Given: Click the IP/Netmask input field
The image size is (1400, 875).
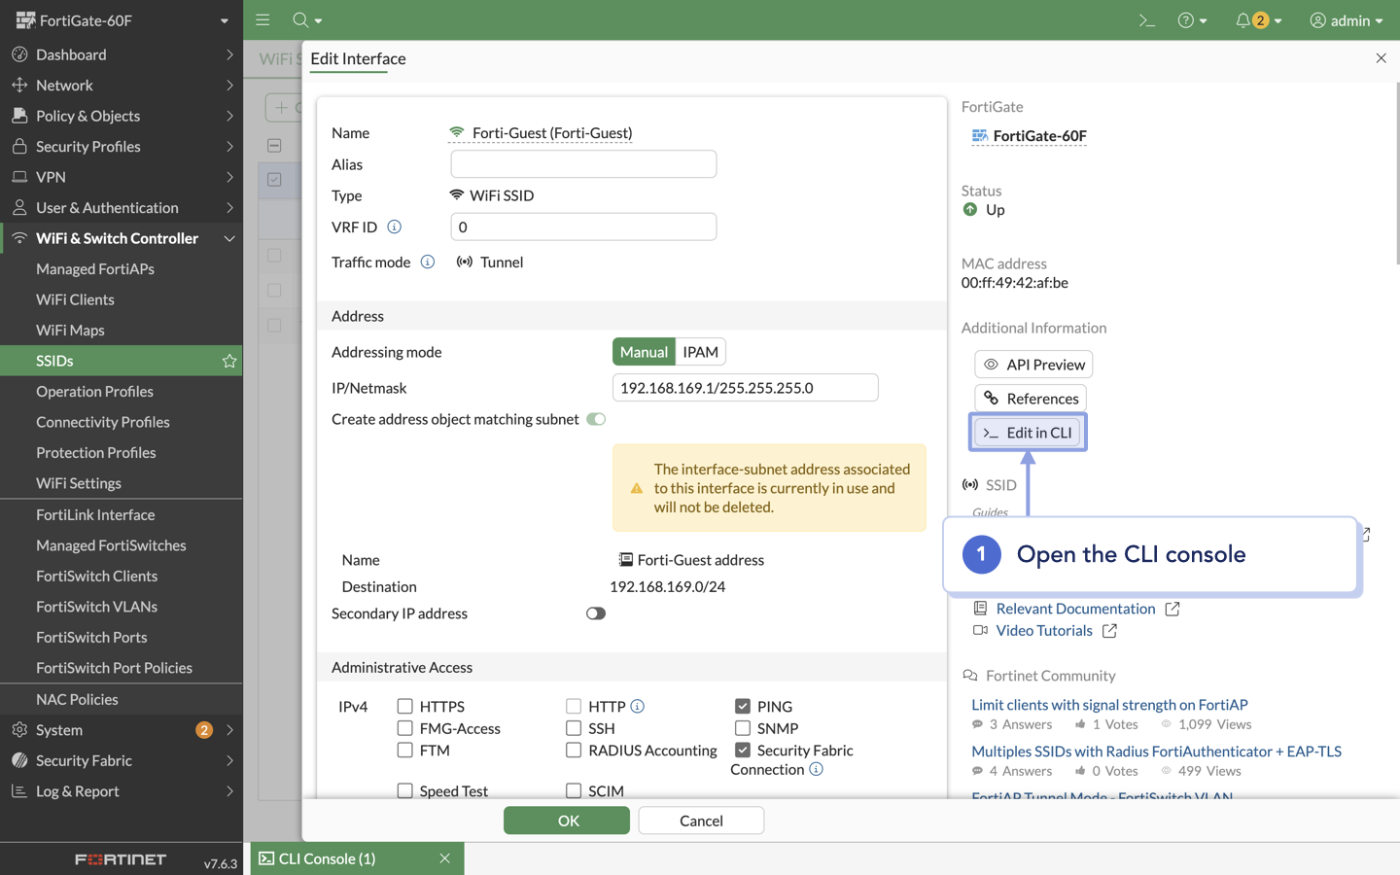Looking at the screenshot, I should click(x=745, y=388).
